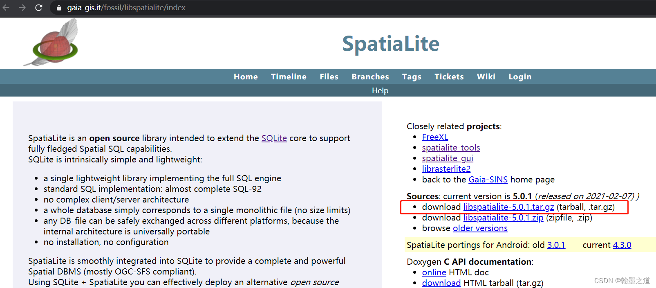Click the browser back arrow
This screenshot has width=656, height=288.
pos(6,8)
